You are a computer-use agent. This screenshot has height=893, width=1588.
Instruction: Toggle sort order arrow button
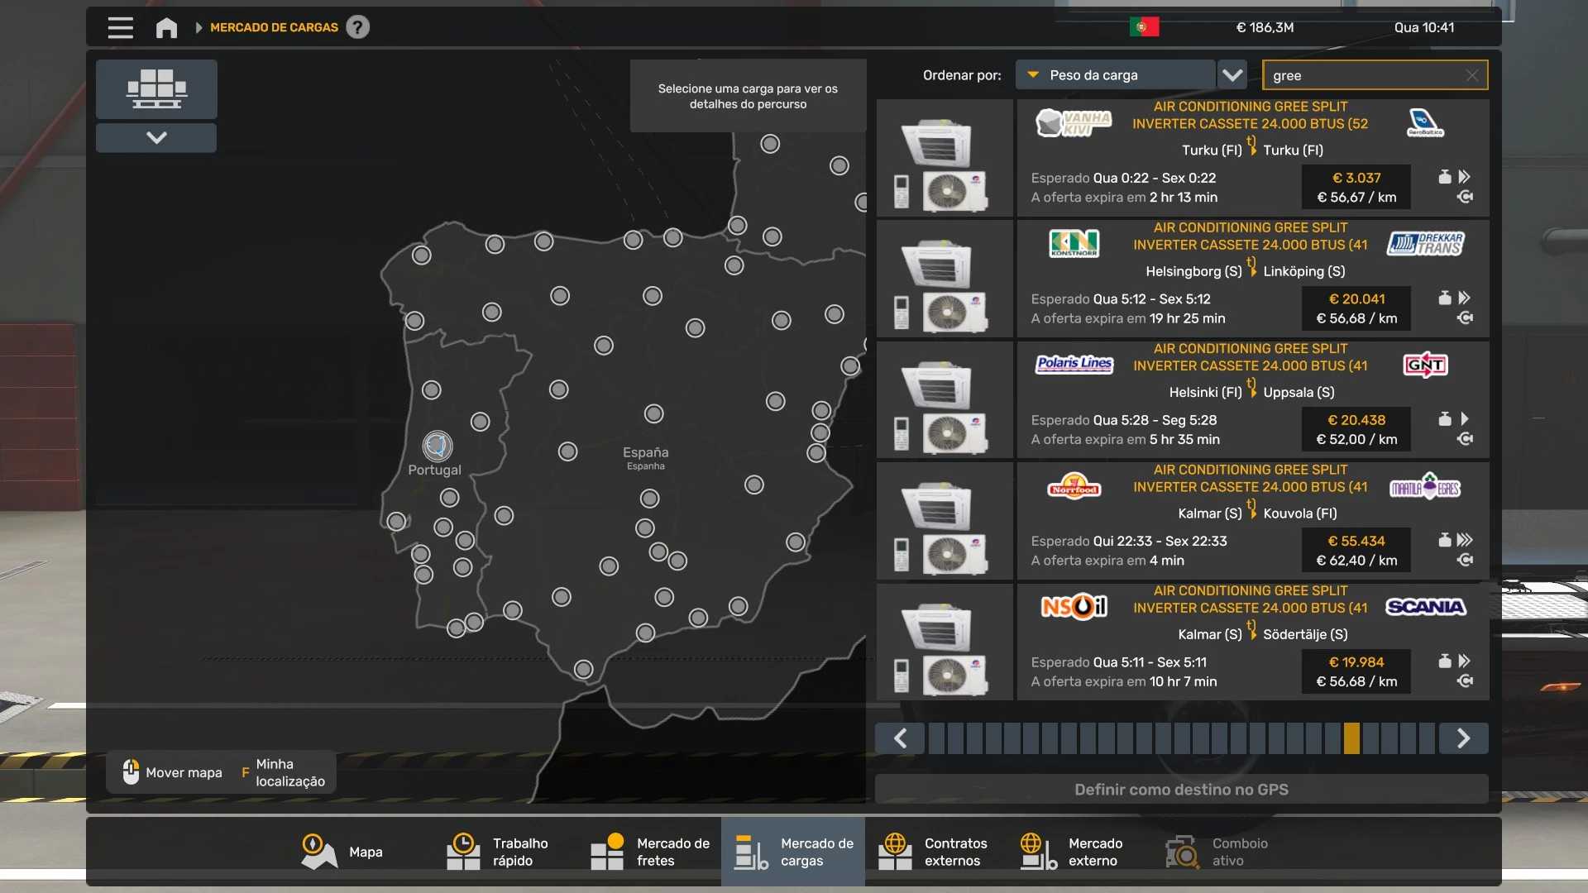(x=1232, y=75)
